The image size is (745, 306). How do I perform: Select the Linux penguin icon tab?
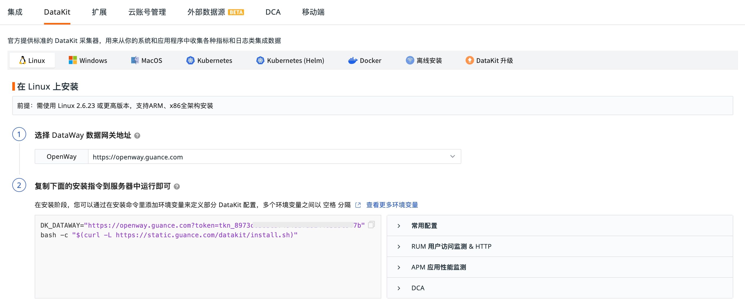click(23, 60)
